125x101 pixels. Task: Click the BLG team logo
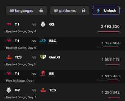(x=43, y=41)
